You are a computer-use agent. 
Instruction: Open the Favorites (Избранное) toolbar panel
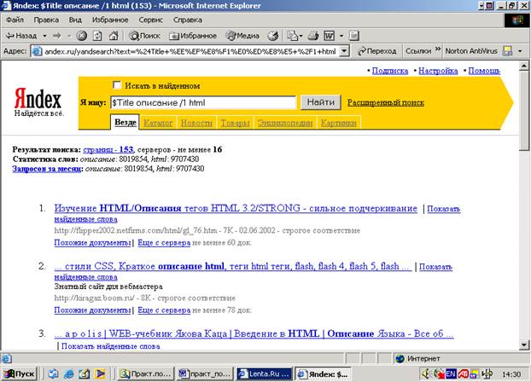pyautogui.click(x=192, y=36)
